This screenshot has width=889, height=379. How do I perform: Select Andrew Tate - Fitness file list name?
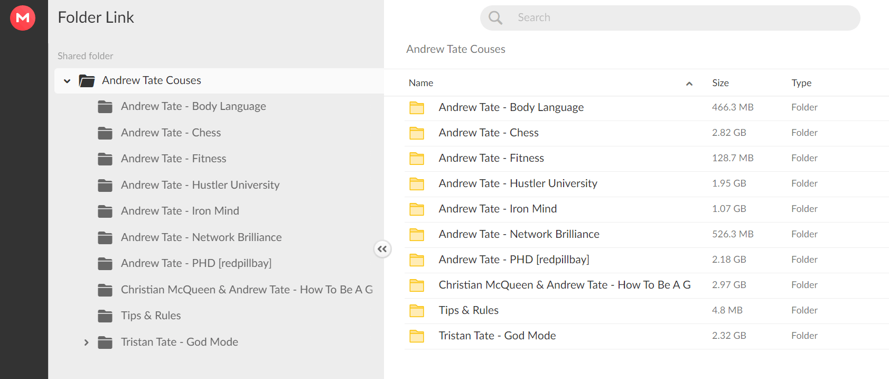tap(491, 158)
